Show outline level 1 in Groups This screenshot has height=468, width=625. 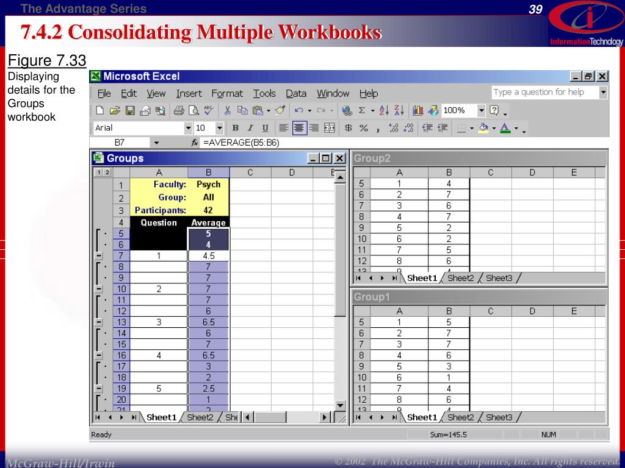[x=98, y=172]
